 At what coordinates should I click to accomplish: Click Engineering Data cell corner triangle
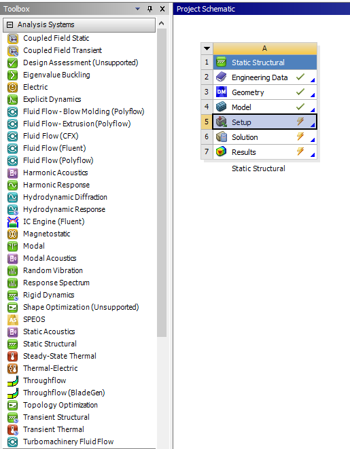click(x=313, y=80)
